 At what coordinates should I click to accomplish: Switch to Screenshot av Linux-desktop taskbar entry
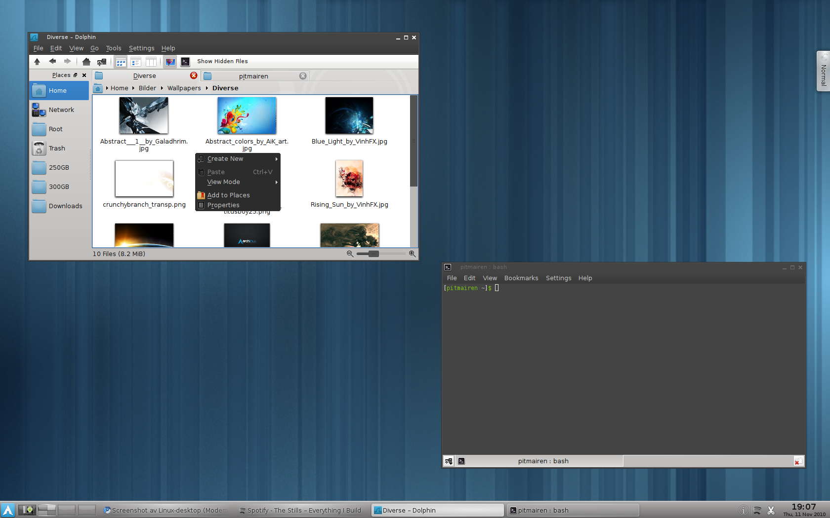tap(166, 511)
